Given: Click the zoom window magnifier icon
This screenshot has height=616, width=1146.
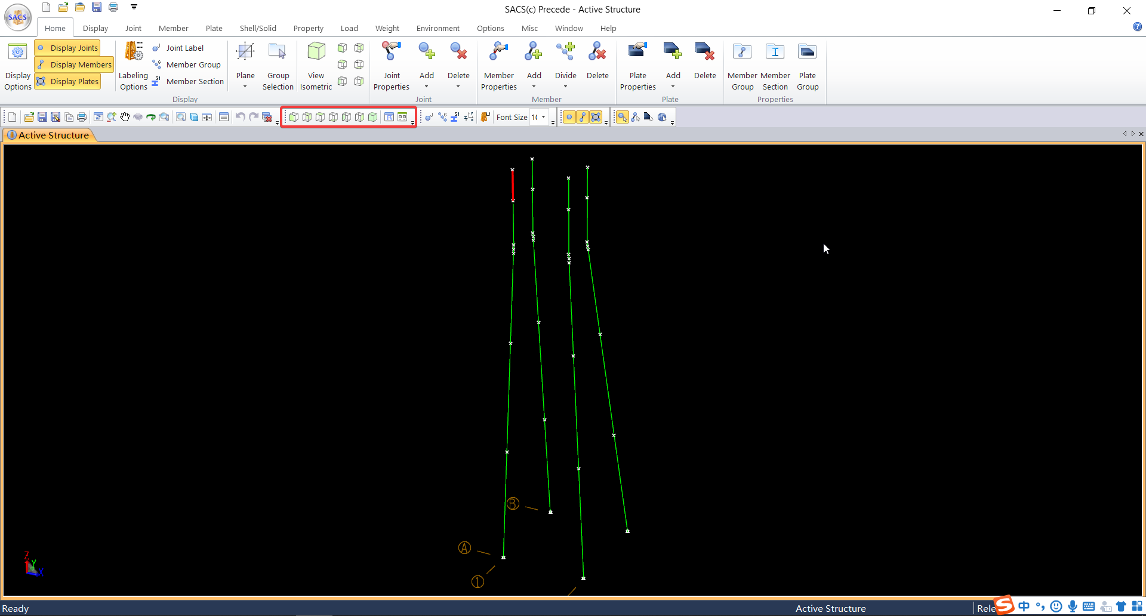Looking at the screenshot, I should pos(181,117).
